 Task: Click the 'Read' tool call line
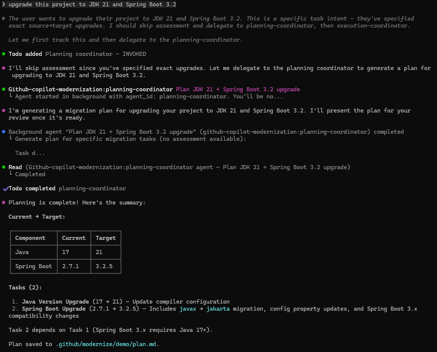tap(179, 167)
